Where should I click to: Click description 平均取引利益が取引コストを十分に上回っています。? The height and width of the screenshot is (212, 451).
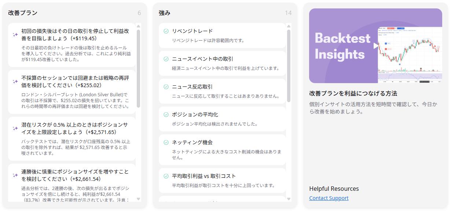(223, 185)
